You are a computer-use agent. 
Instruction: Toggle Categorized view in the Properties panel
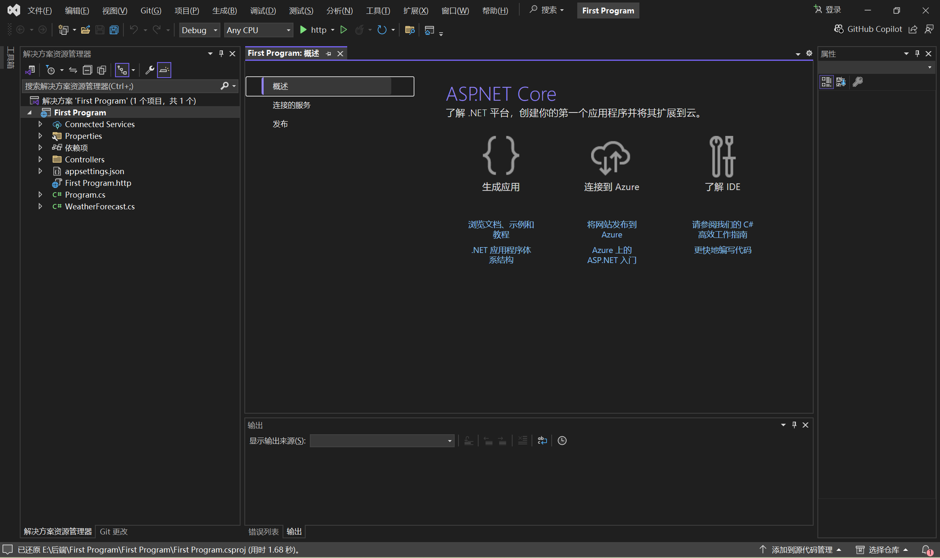[x=826, y=82]
